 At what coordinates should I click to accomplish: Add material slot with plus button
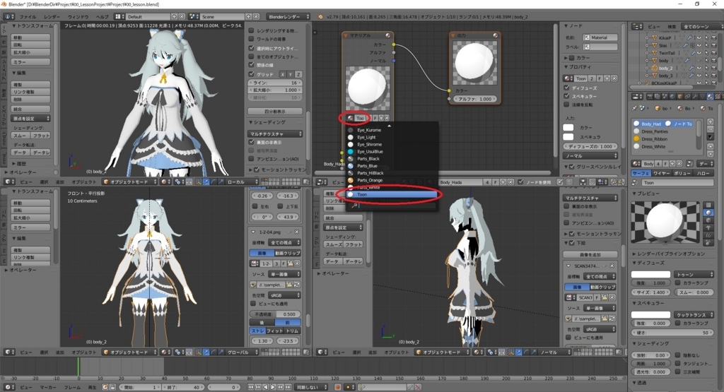click(710, 123)
